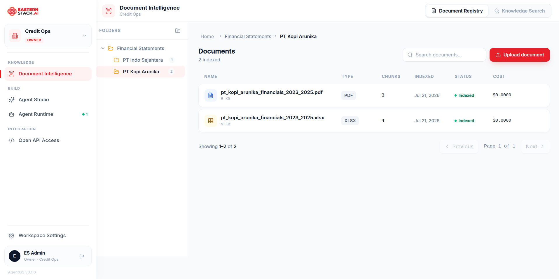Screen dimensions: 559x279
Task: Click the Eastern Stack.AI logo
Action: [x=23, y=11]
